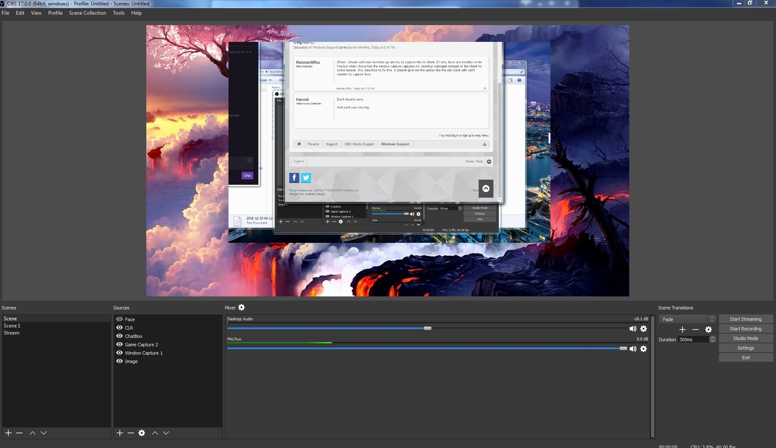Select the Face source row

tap(168, 319)
